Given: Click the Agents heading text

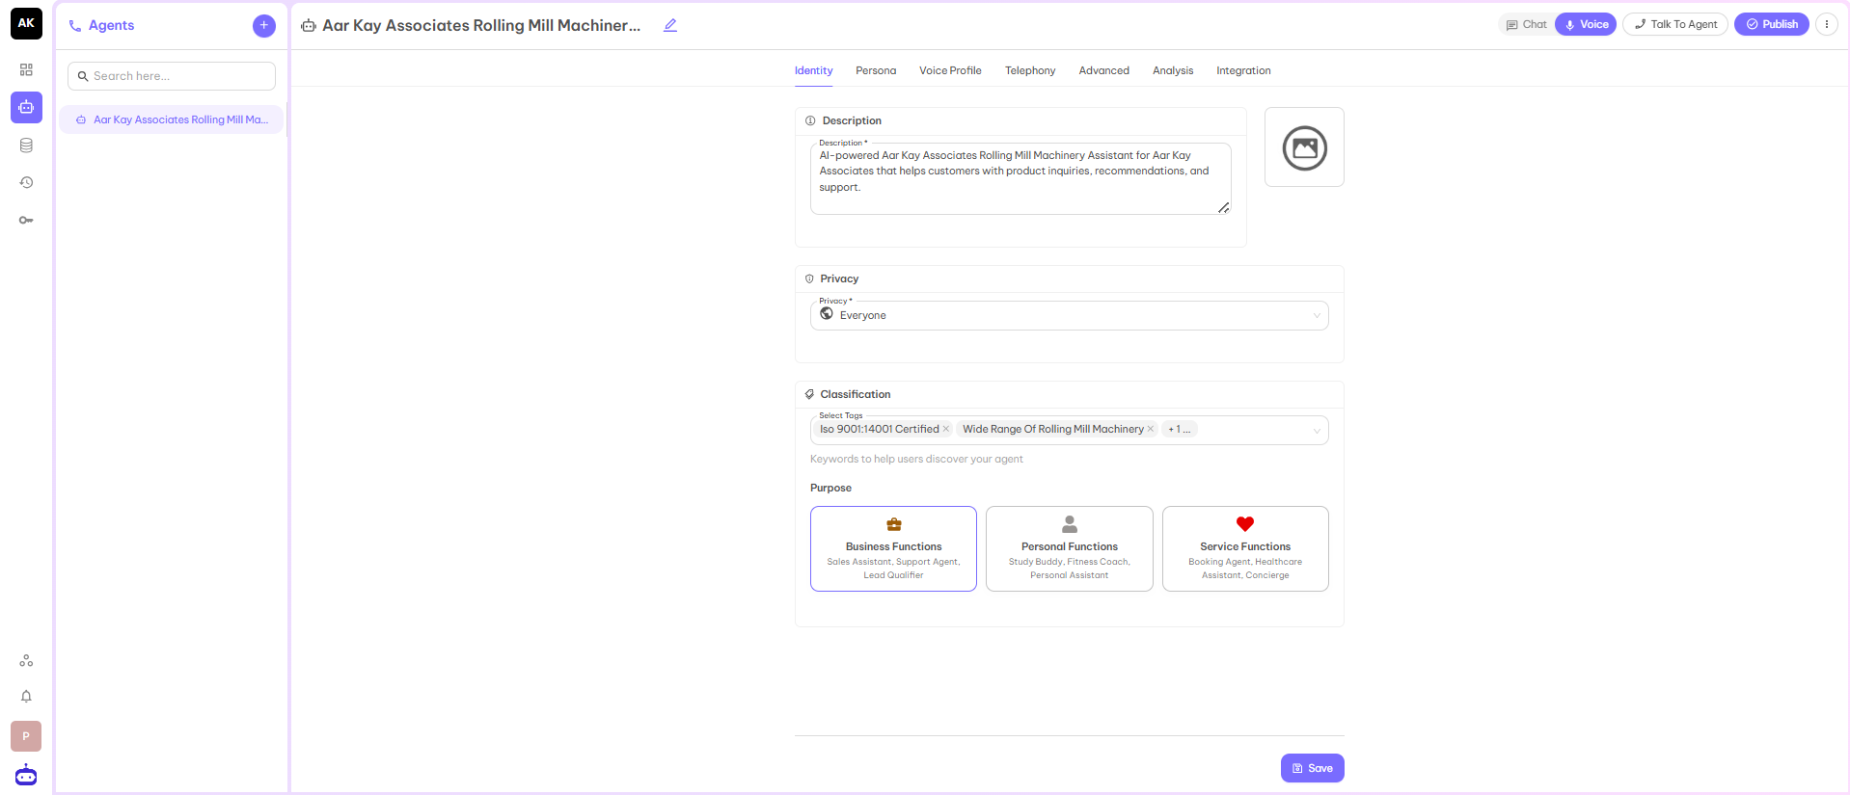Looking at the screenshot, I should pyautogui.click(x=111, y=26).
